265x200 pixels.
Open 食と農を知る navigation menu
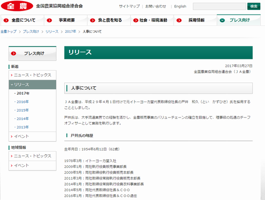click(109, 20)
